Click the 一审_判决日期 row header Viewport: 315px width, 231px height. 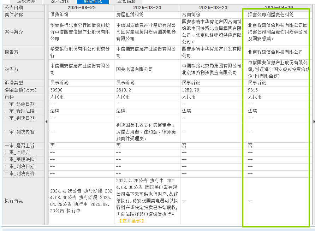point(23,118)
